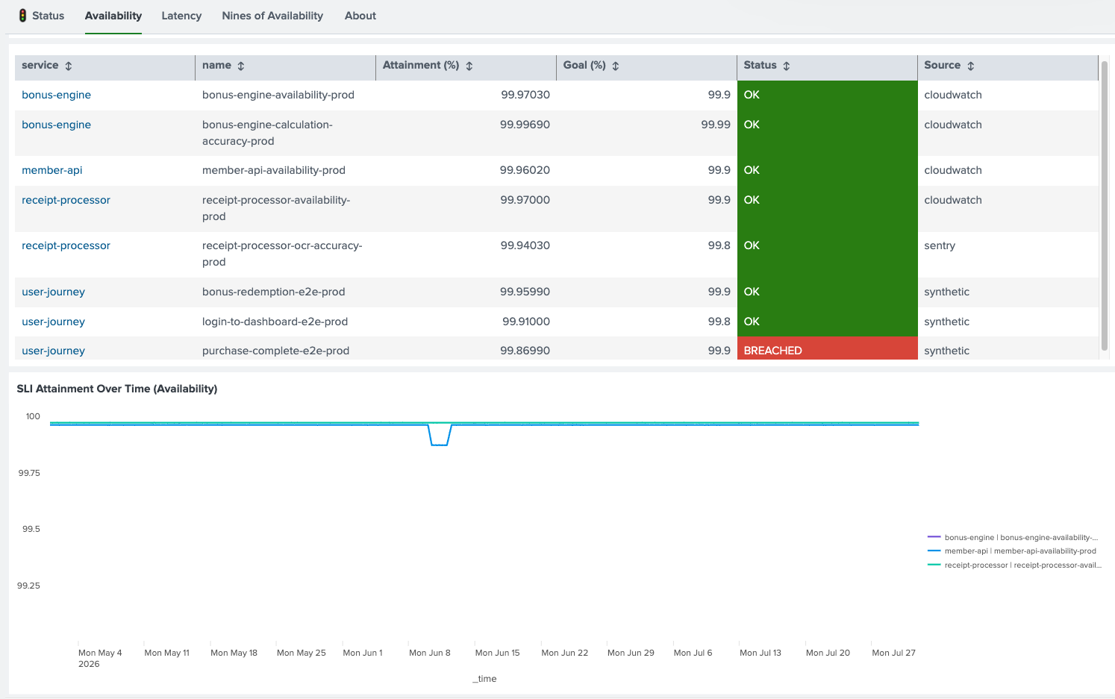Click receipt-processor link in receipt-processor-availability-prod row
The width and height of the screenshot is (1115, 699).
66,200
